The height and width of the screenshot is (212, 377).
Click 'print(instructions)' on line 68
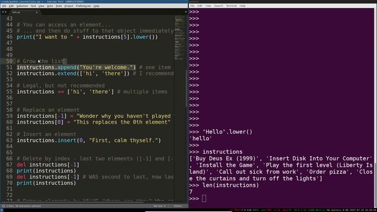click(x=47, y=171)
